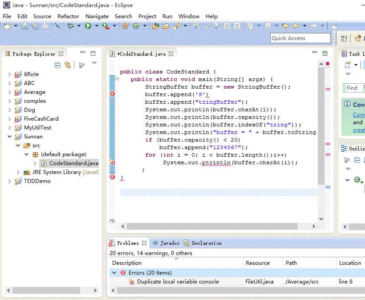This screenshot has height=300, width=365.
Task: Click the New file toolbar icon
Action: (7, 26)
